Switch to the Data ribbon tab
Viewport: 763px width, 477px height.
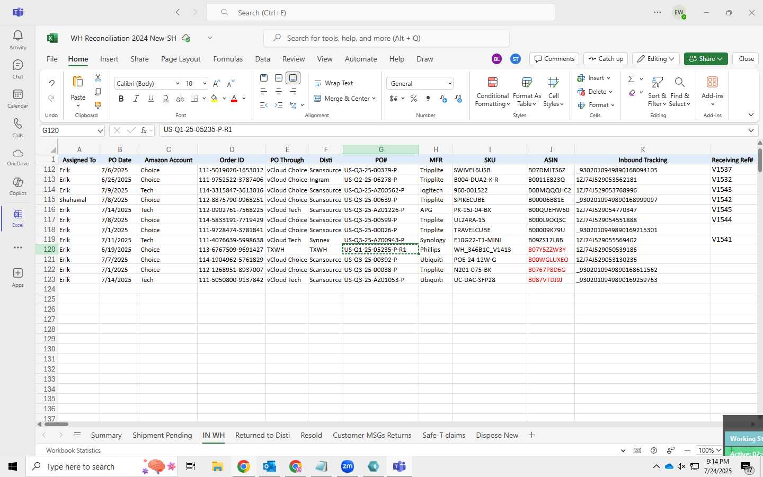coord(262,59)
